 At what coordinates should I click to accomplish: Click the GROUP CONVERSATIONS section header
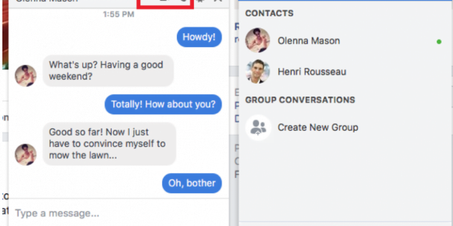point(300,99)
